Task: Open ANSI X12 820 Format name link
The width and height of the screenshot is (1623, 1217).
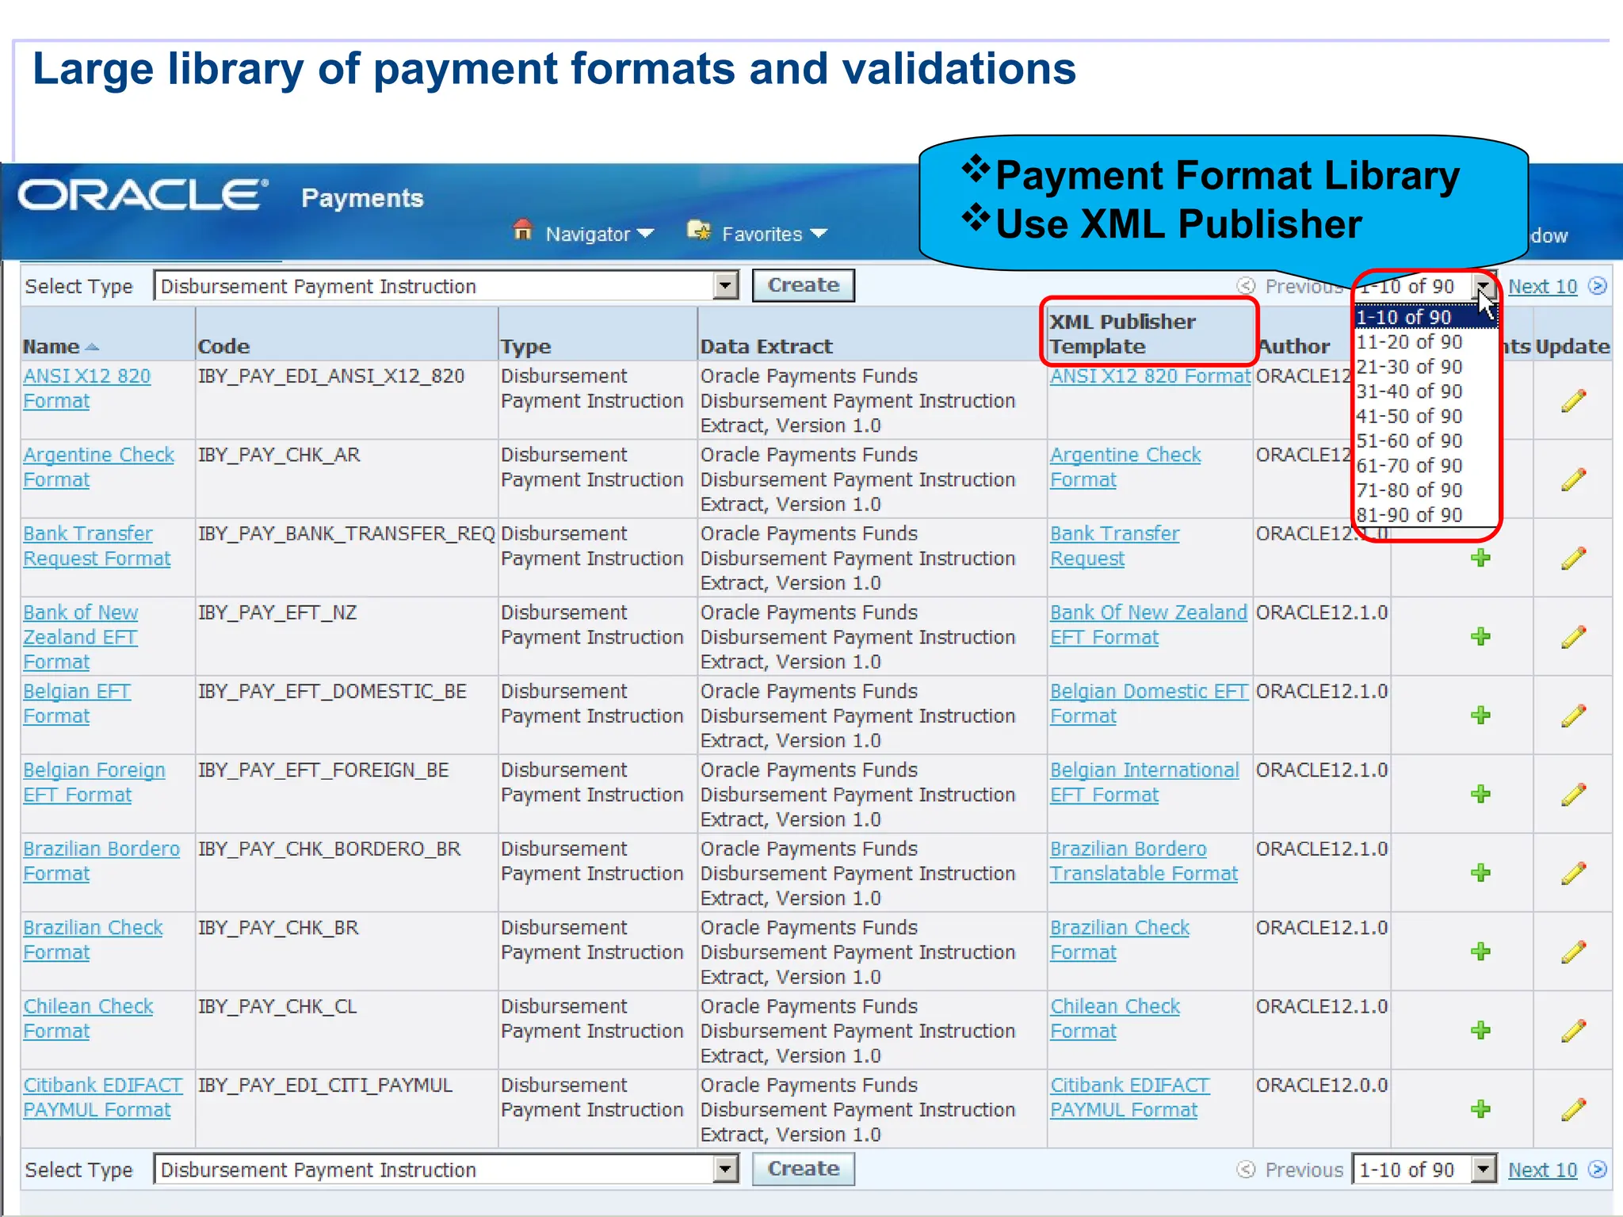Action: [x=86, y=388]
